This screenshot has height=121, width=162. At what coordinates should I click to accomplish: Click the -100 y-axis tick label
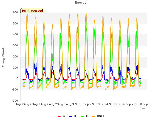pyautogui.click(x=15, y=90)
